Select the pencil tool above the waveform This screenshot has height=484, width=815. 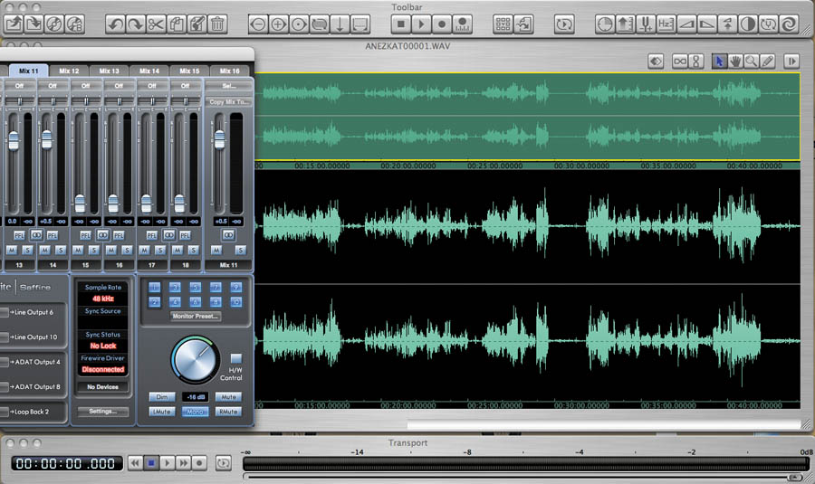(x=767, y=61)
